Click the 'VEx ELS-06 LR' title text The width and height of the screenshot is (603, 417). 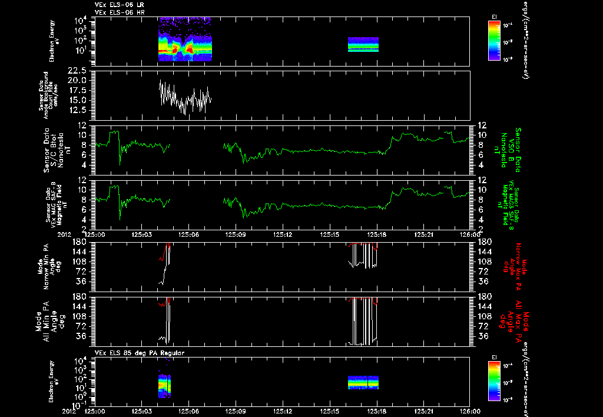[120, 5]
